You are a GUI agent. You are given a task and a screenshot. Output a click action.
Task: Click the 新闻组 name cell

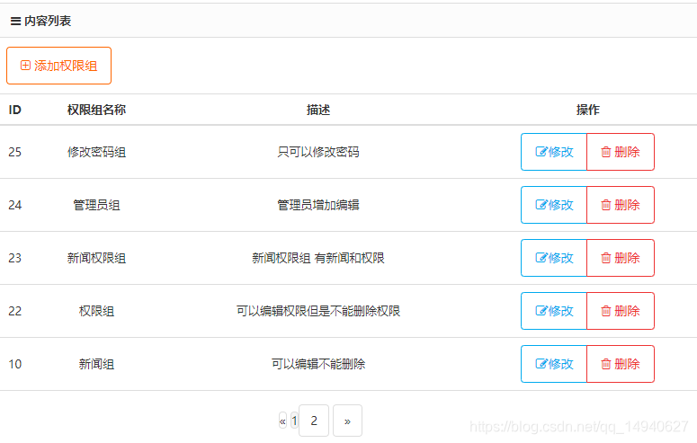(96, 364)
